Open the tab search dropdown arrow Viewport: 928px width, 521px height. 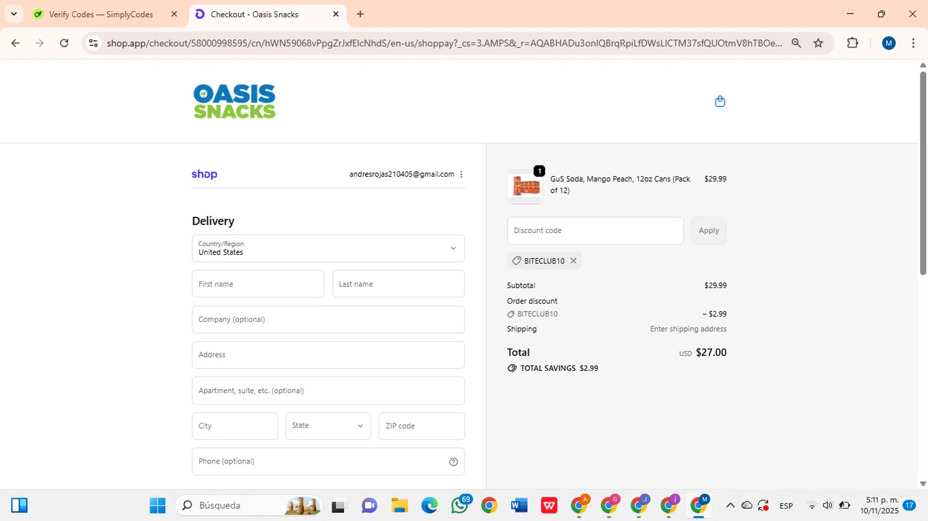point(14,14)
